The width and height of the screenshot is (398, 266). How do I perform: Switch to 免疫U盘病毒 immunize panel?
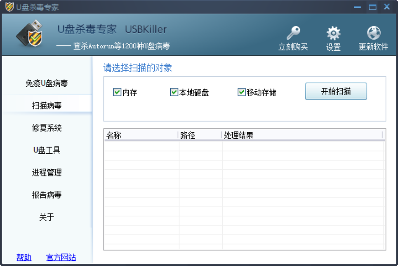tap(47, 83)
